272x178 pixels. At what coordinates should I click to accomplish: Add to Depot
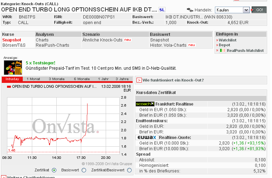point(224,45)
